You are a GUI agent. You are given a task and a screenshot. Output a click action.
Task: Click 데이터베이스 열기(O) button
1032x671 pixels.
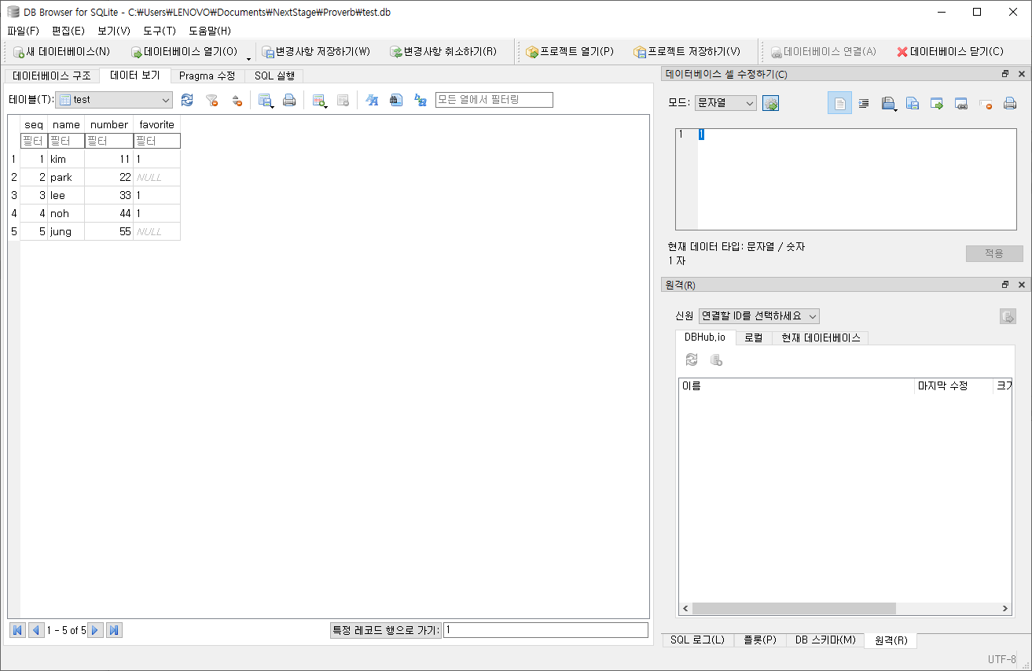point(184,52)
